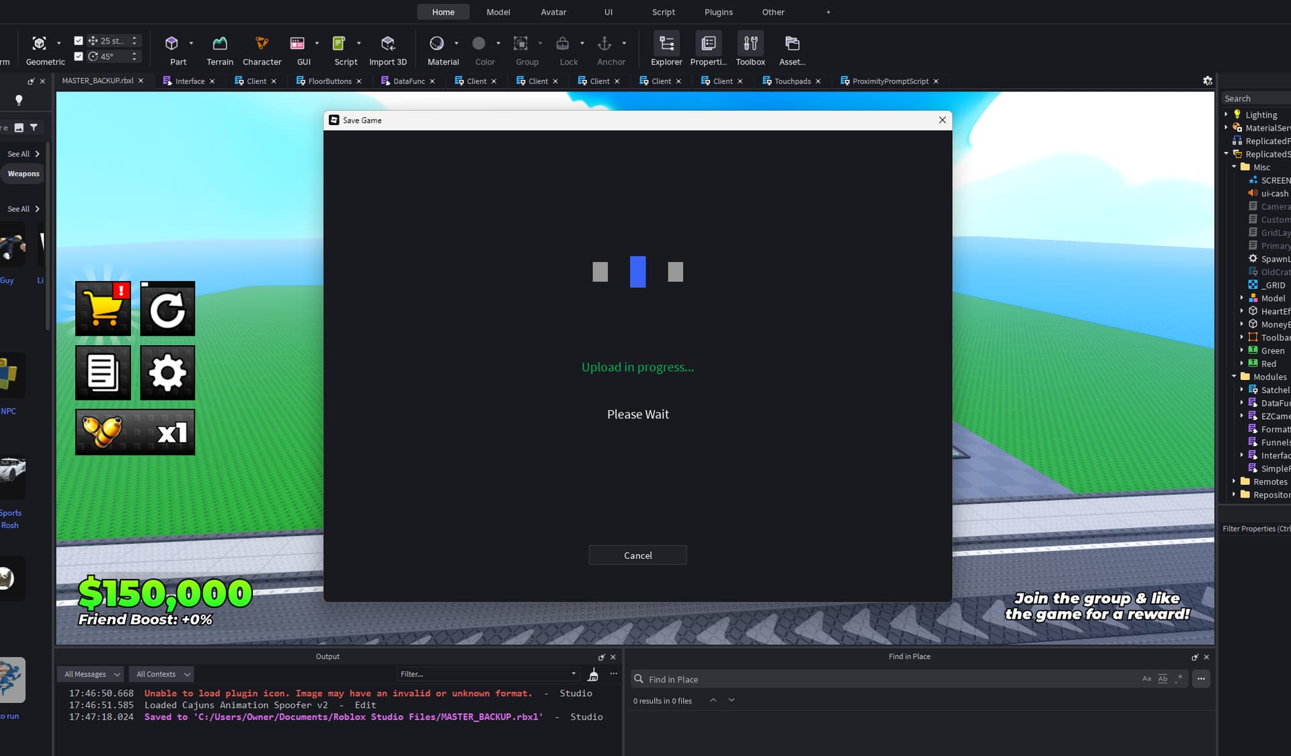The image size is (1291, 756).
Task: Collapse the Modules folder in Explorer
Action: pos(1234,377)
